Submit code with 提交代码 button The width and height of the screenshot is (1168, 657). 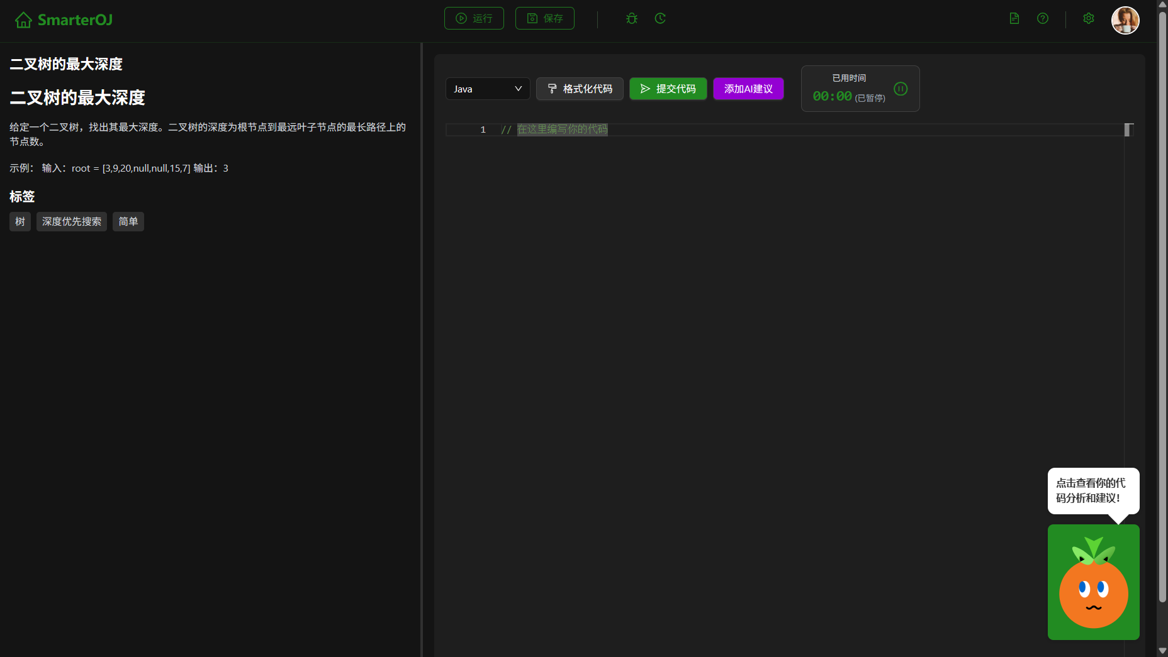click(x=668, y=89)
